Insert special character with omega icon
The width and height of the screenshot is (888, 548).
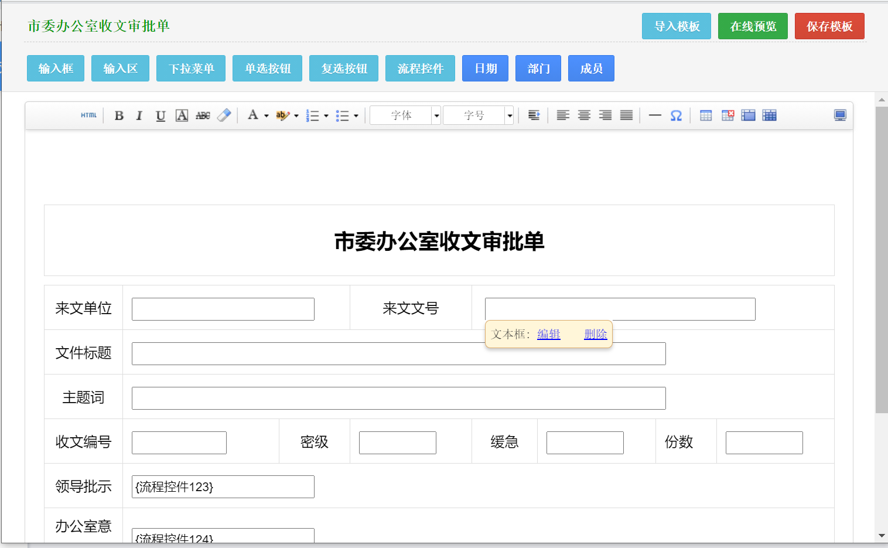click(676, 115)
